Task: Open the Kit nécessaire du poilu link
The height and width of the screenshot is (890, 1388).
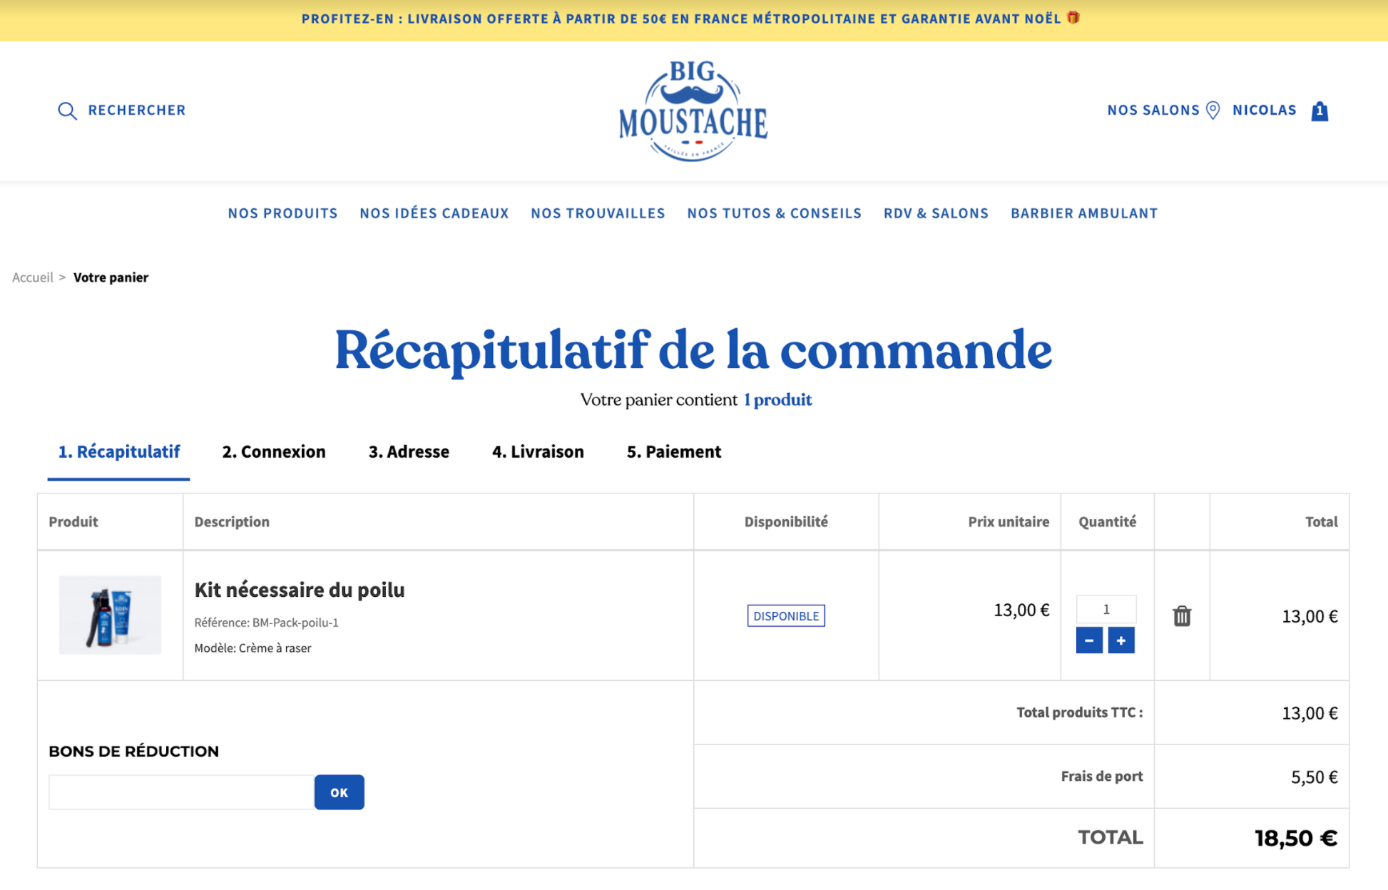Action: pos(300,590)
